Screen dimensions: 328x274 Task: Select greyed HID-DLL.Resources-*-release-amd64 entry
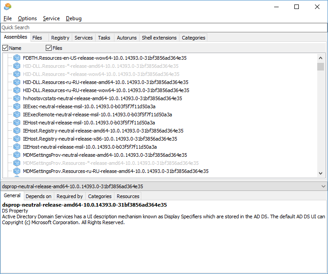101,66
